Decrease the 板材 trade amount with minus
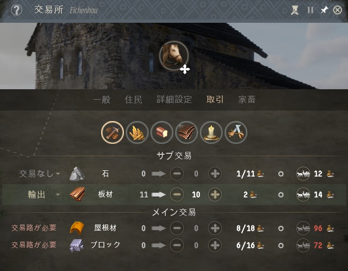The image size is (348, 271). pos(177,195)
